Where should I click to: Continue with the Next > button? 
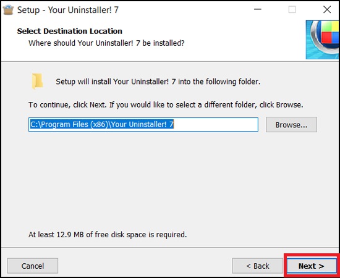[x=312, y=266]
